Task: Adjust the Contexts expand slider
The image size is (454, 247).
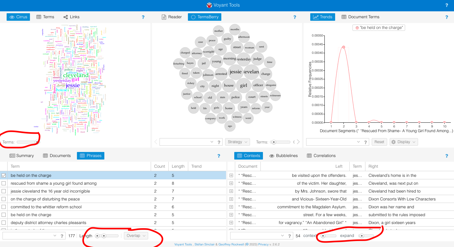Action: point(367,236)
